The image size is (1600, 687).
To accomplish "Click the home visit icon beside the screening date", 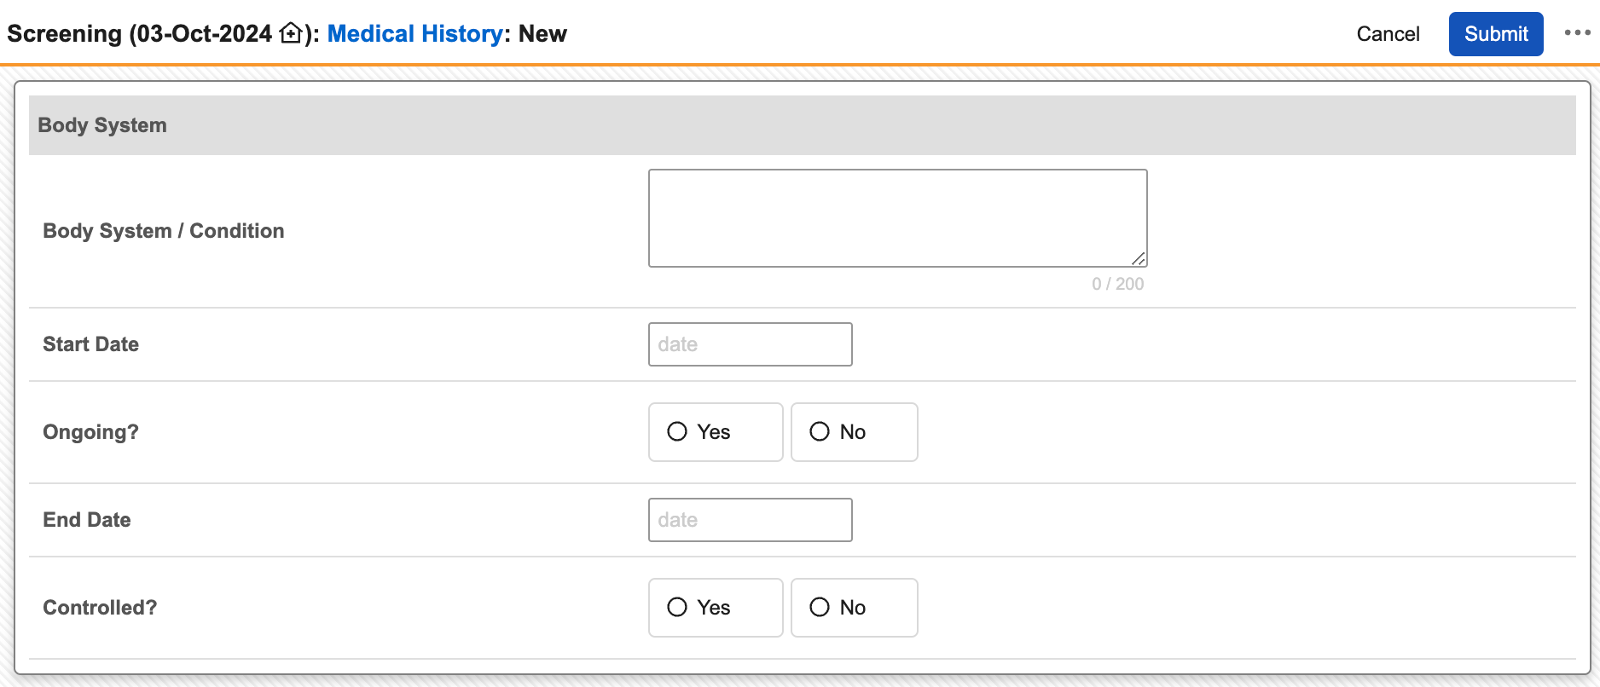I will [291, 34].
